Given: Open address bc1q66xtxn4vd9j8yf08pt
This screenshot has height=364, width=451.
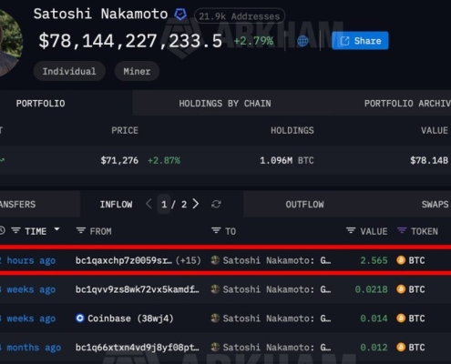Looking at the screenshot, I should (x=138, y=348).
